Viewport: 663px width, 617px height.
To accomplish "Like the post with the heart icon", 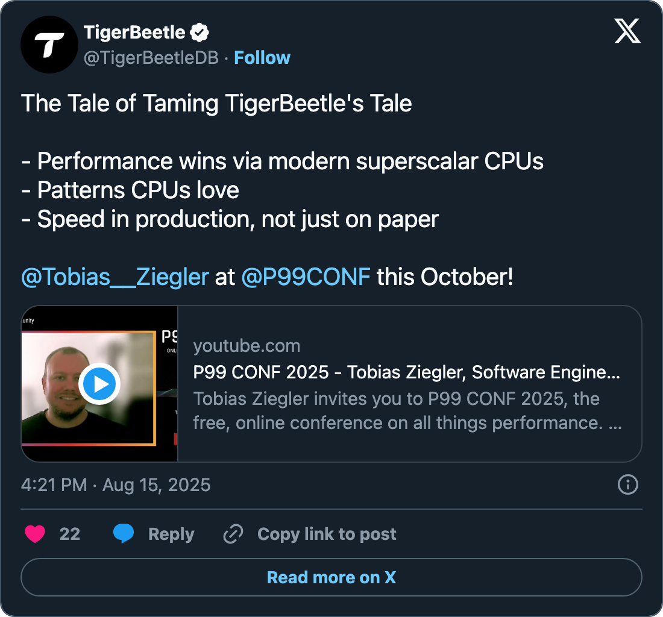I will coord(35,534).
